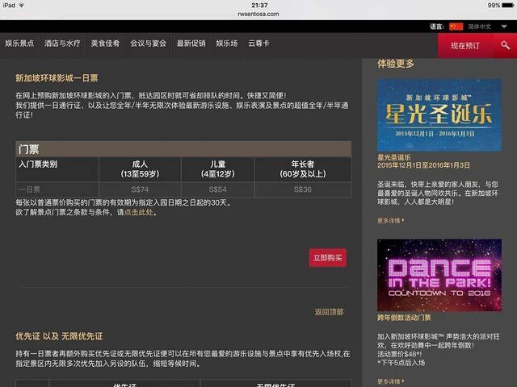Tap the 21:37 clock in status bar

(259, 5)
